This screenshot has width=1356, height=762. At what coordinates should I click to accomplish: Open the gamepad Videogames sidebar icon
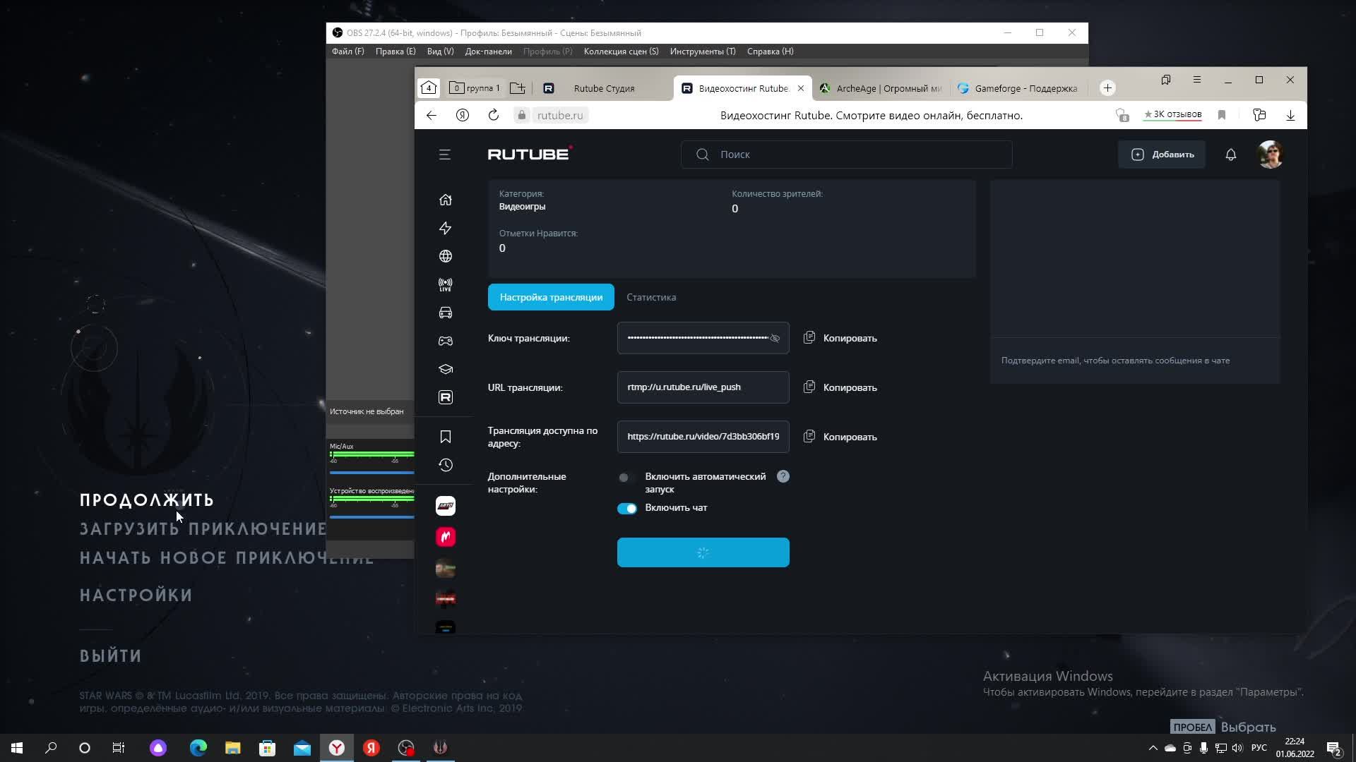click(445, 341)
